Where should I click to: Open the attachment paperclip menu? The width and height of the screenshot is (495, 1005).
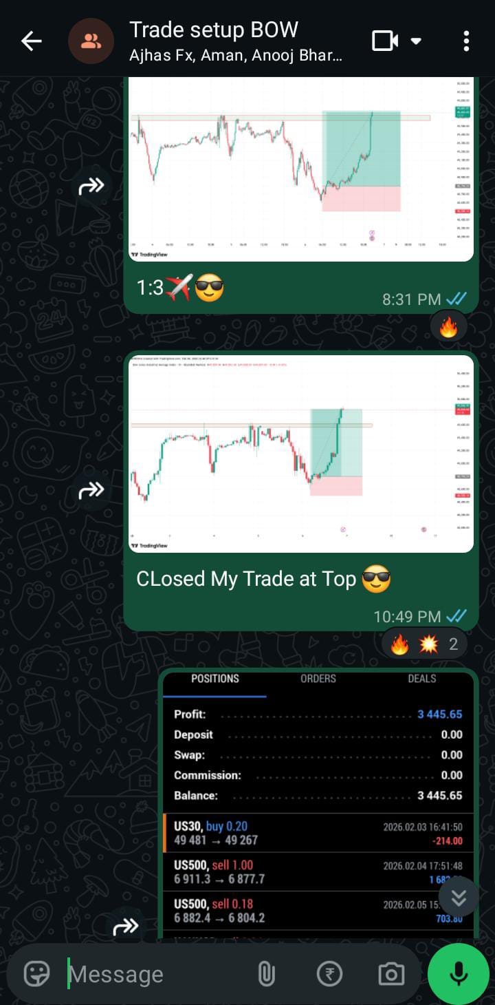(266, 974)
